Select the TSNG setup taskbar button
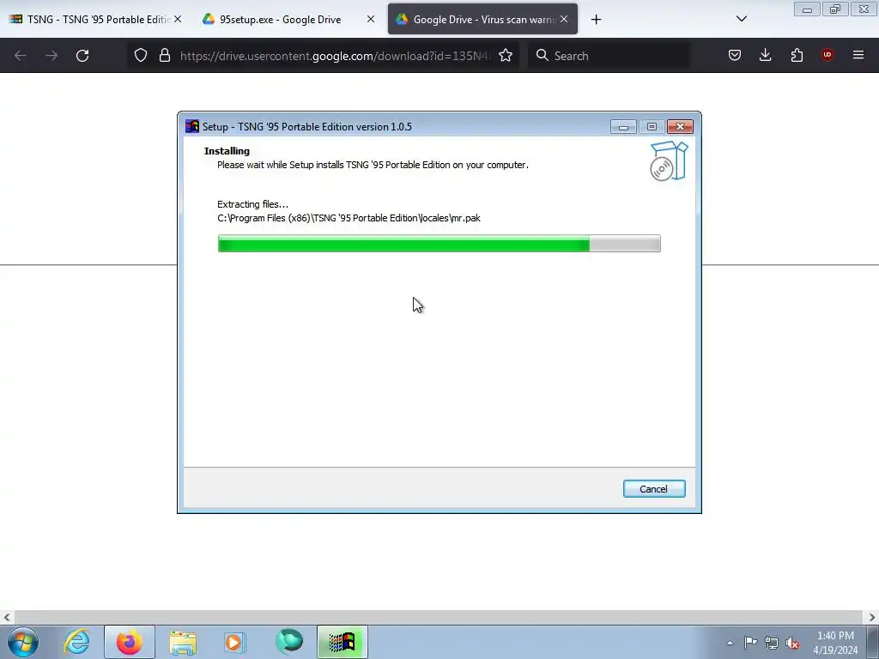Image resolution: width=879 pixels, height=659 pixels. click(343, 642)
